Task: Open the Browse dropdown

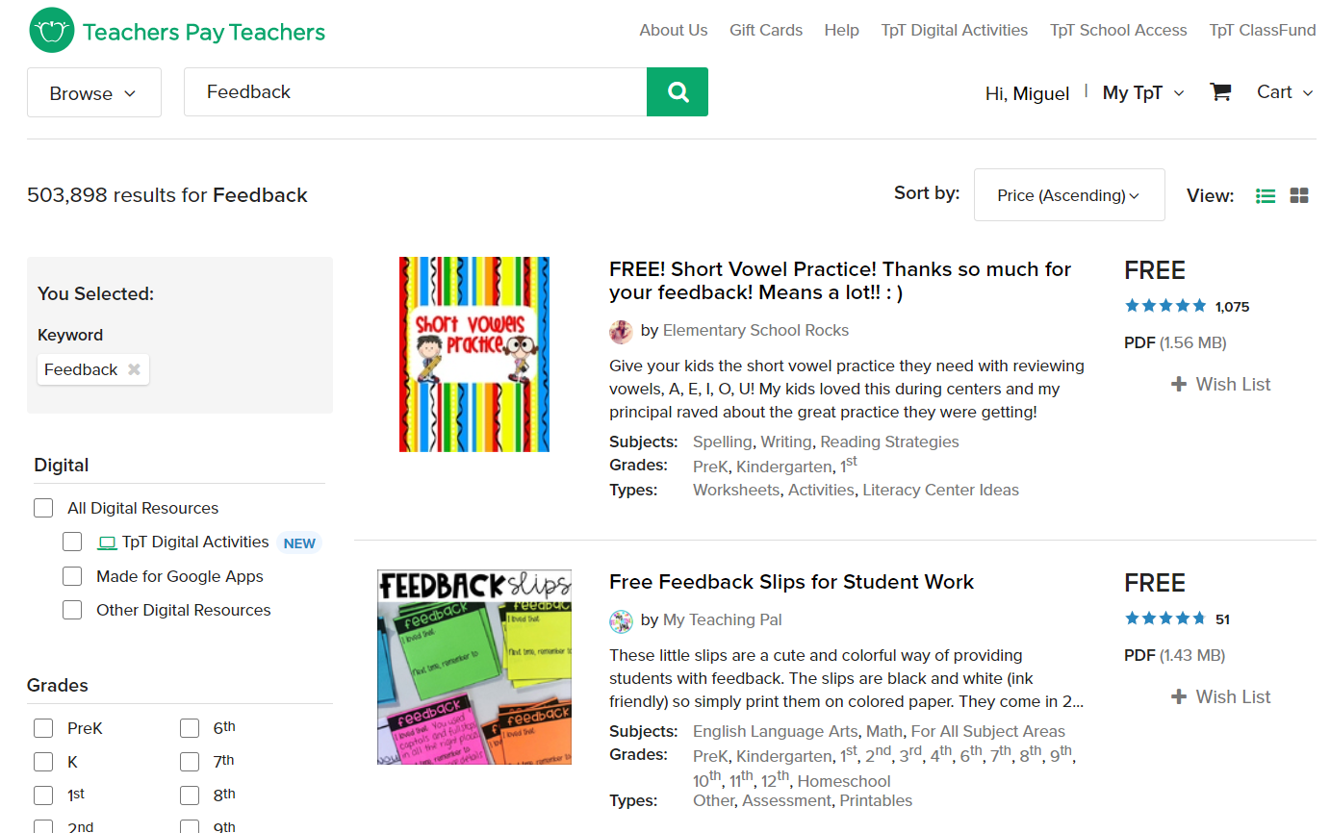Action: pyautogui.click(x=94, y=92)
